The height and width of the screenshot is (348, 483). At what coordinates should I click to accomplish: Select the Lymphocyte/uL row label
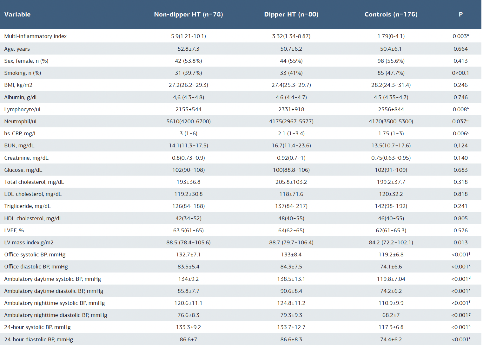(23, 109)
